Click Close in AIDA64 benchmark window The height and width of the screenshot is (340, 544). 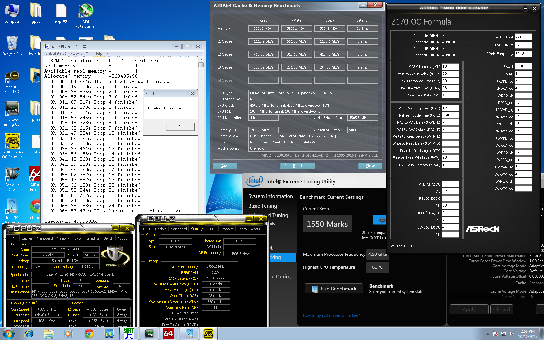click(x=370, y=166)
